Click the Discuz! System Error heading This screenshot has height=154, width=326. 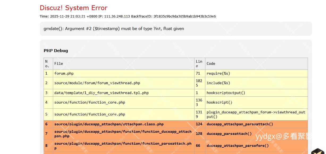pos(73,8)
